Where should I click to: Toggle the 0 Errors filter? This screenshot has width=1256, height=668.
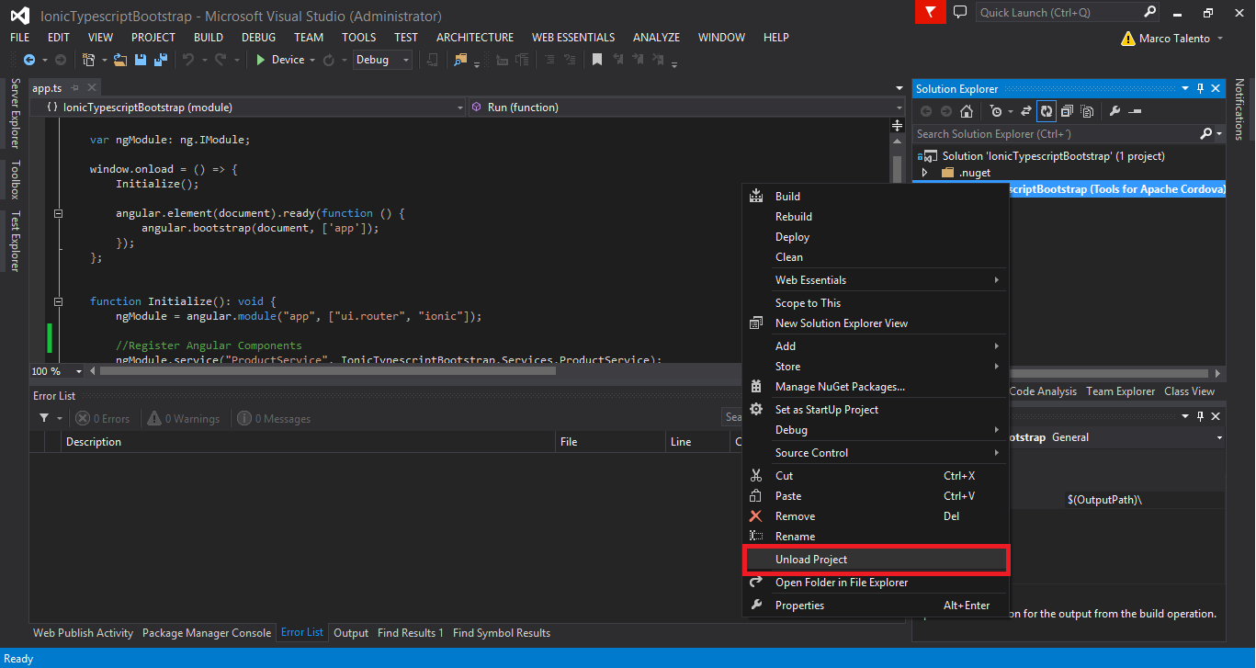(103, 419)
